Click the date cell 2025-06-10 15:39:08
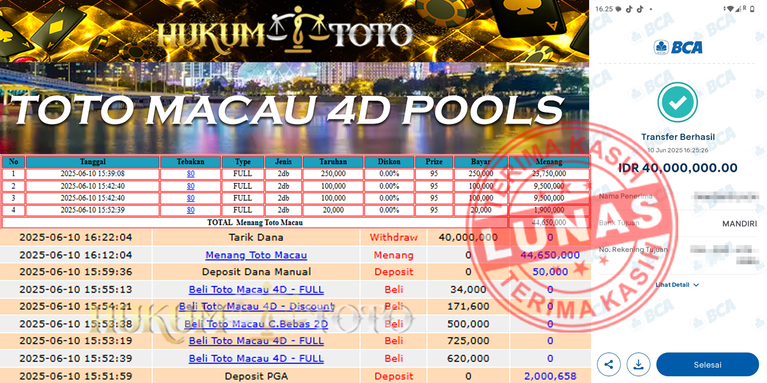This screenshot has height=383, width=767. [x=93, y=174]
